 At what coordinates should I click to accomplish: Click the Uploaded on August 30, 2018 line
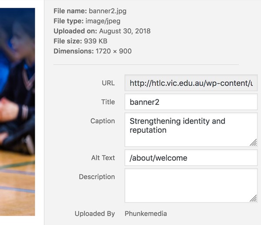[102, 31]
